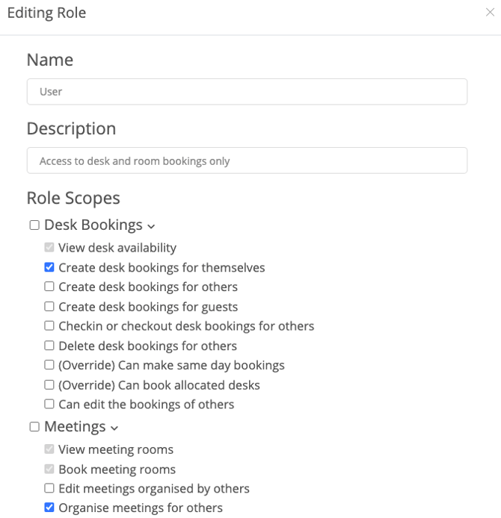501x518 pixels.
Task: Toggle the Meetings group checkbox
Action: [34, 427]
